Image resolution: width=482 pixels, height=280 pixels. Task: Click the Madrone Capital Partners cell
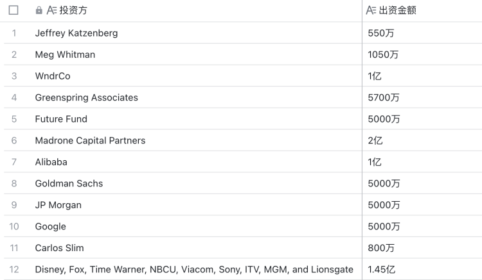pos(90,140)
